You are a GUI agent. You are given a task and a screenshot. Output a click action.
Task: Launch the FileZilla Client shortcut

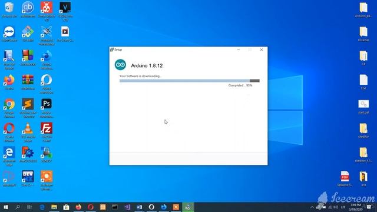coord(47,128)
